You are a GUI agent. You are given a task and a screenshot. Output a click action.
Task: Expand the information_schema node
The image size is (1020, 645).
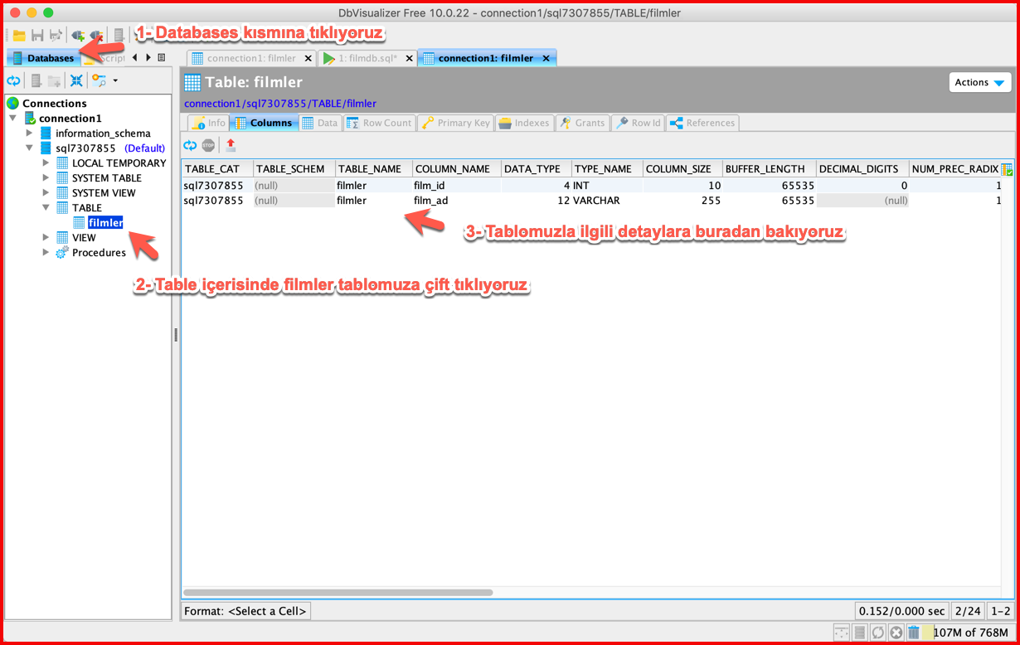pyautogui.click(x=30, y=133)
